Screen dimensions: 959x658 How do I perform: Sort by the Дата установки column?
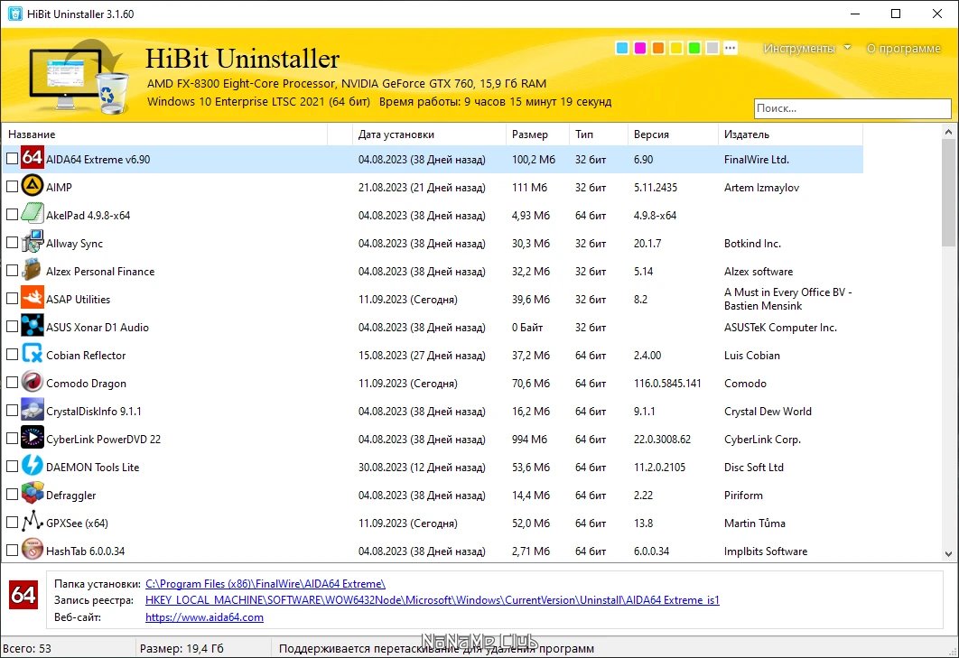click(396, 134)
